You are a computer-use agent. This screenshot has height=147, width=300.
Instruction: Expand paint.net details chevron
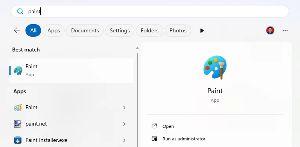pos(125,124)
